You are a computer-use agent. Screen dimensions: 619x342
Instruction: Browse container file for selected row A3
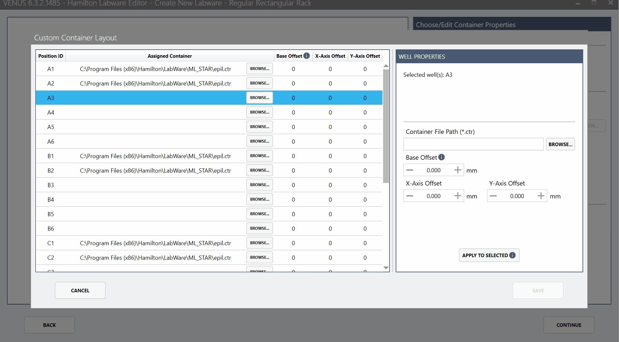pyautogui.click(x=259, y=98)
